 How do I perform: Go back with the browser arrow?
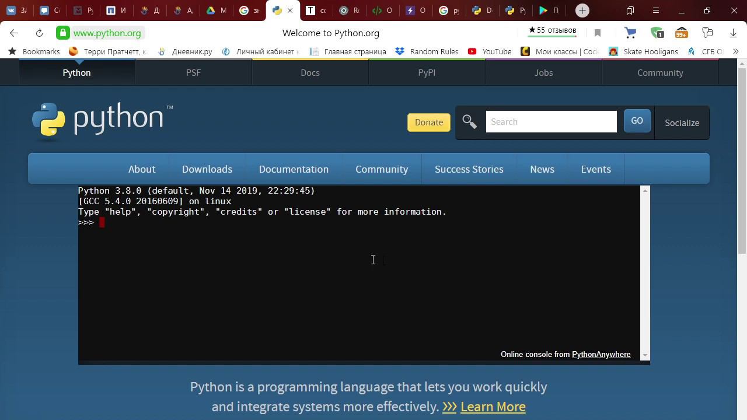[14, 33]
